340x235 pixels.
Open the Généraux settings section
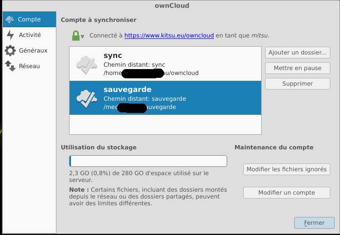[x=33, y=51]
